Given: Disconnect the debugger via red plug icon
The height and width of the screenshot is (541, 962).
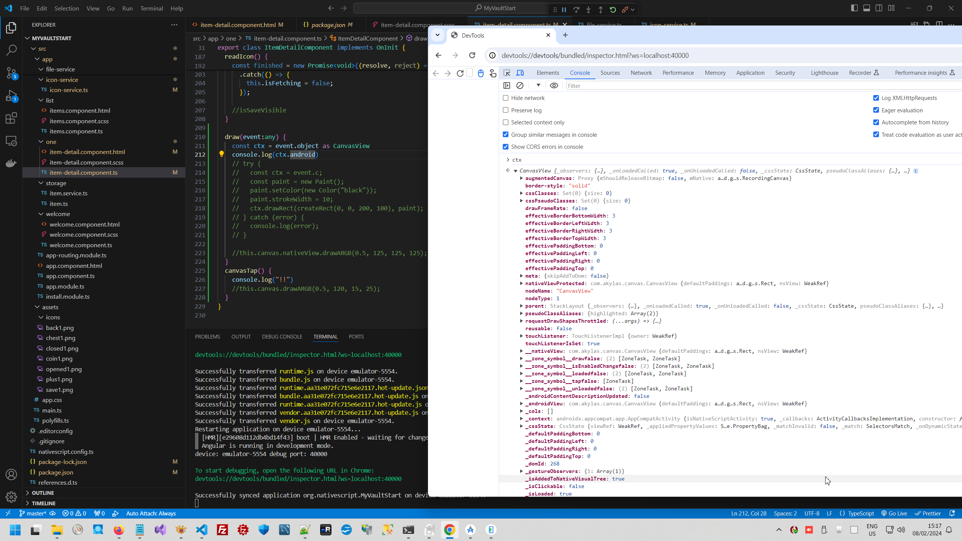Looking at the screenshot, I should pos(626,9).
